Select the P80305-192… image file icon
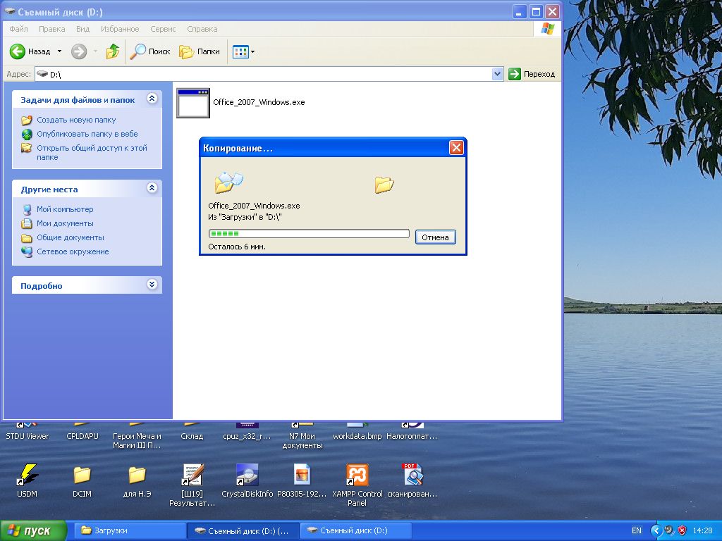 point(302,474)
